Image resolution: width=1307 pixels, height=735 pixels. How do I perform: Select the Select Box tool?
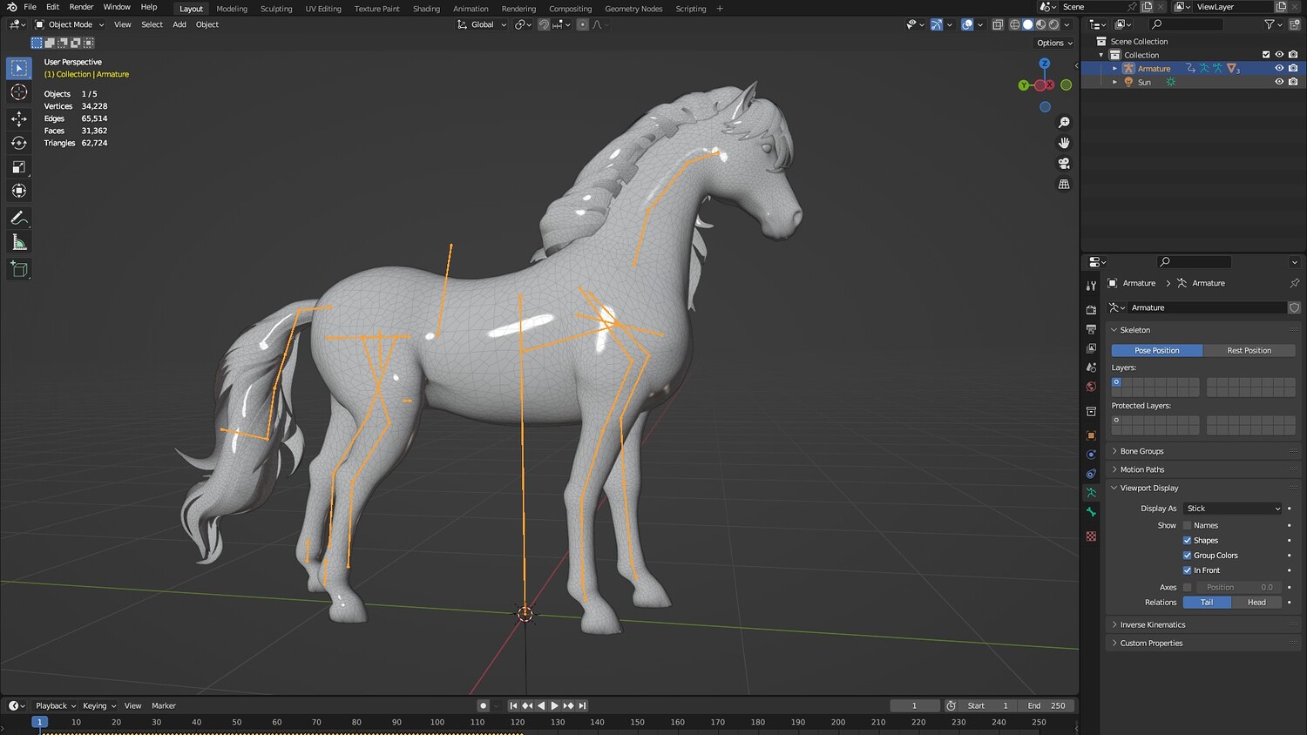tap(18, 68)
